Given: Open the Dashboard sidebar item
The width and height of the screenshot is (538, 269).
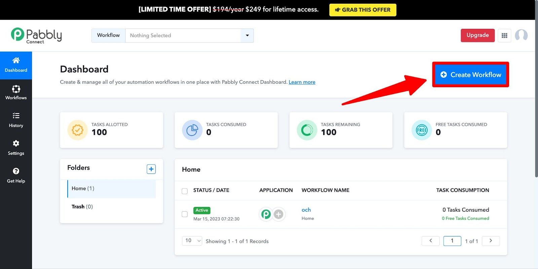Looking at the screenshot, I should pos(16,65).
